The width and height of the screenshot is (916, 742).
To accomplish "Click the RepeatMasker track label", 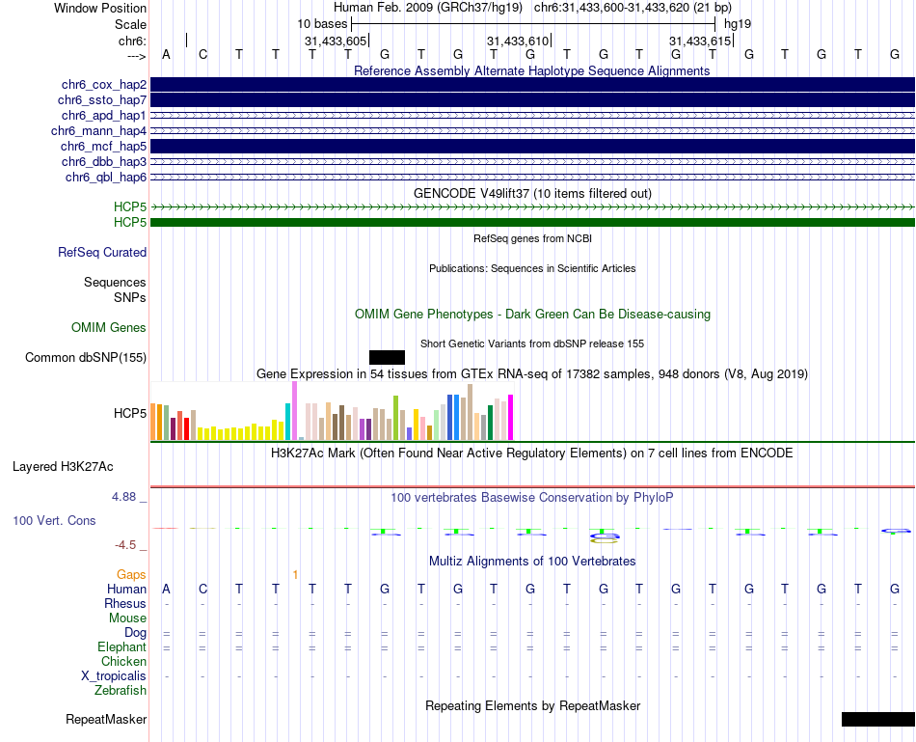I will coord(106,719).
